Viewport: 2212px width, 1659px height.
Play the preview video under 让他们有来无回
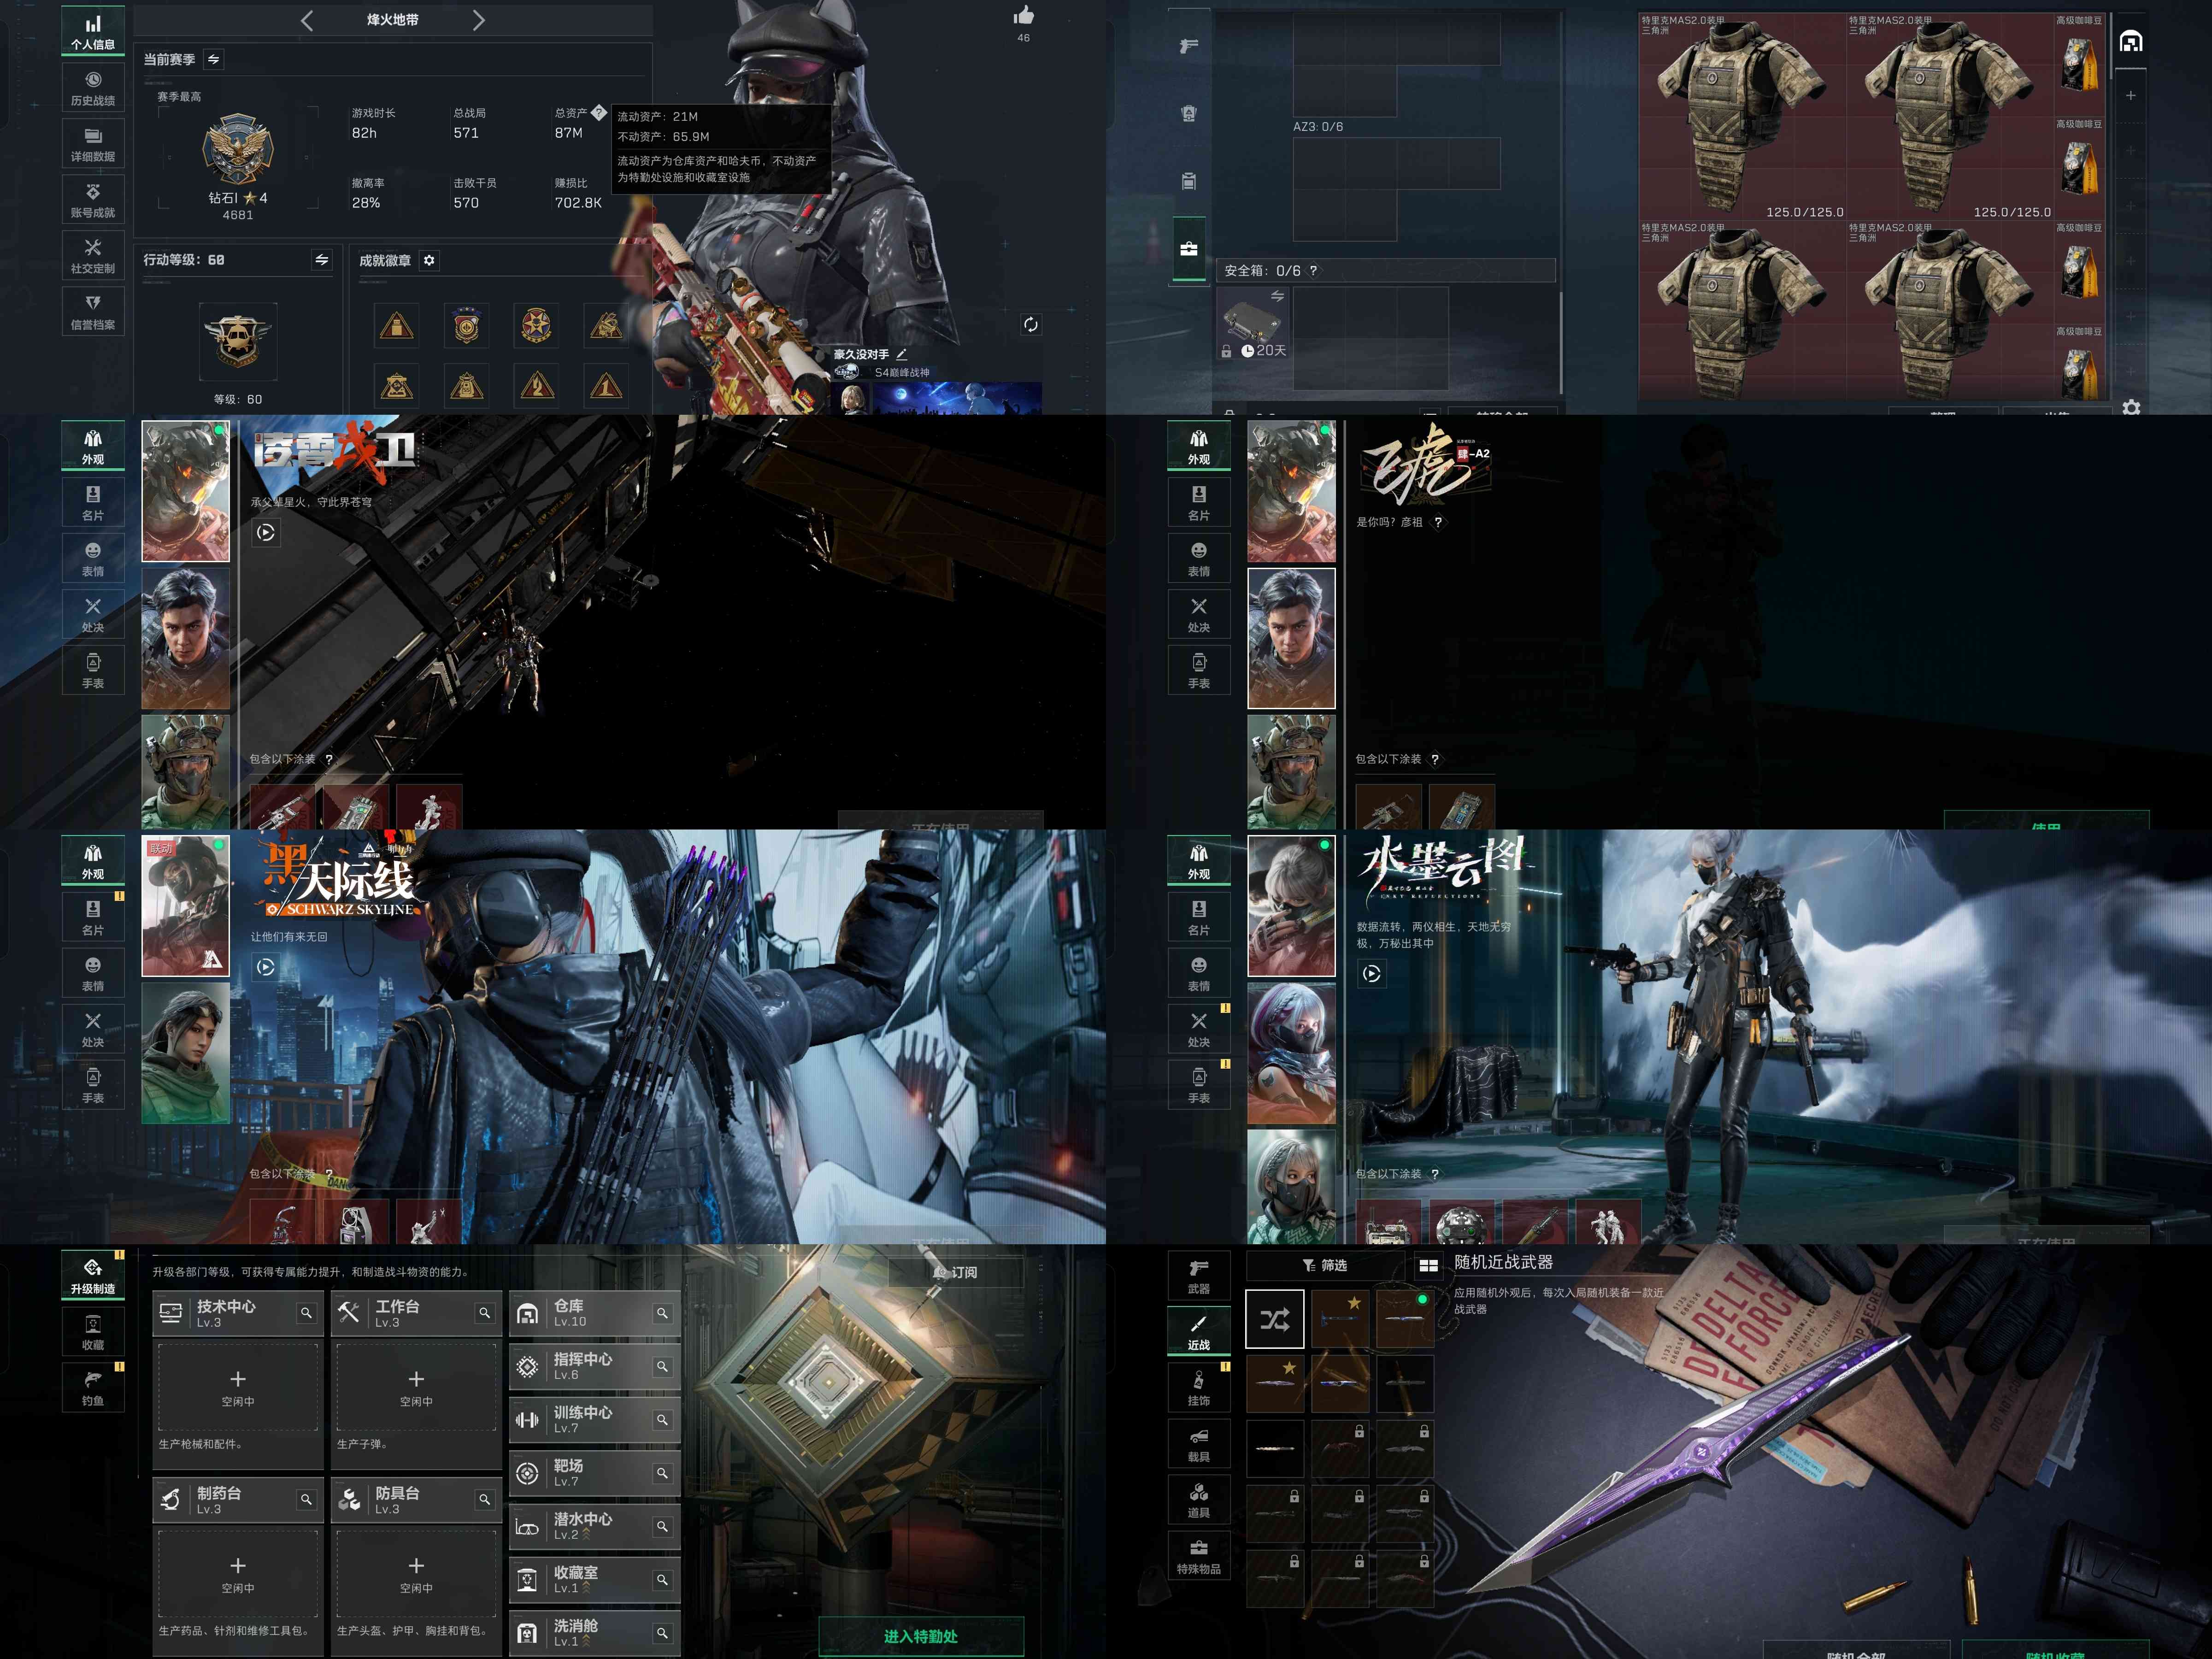click(265, 967)
